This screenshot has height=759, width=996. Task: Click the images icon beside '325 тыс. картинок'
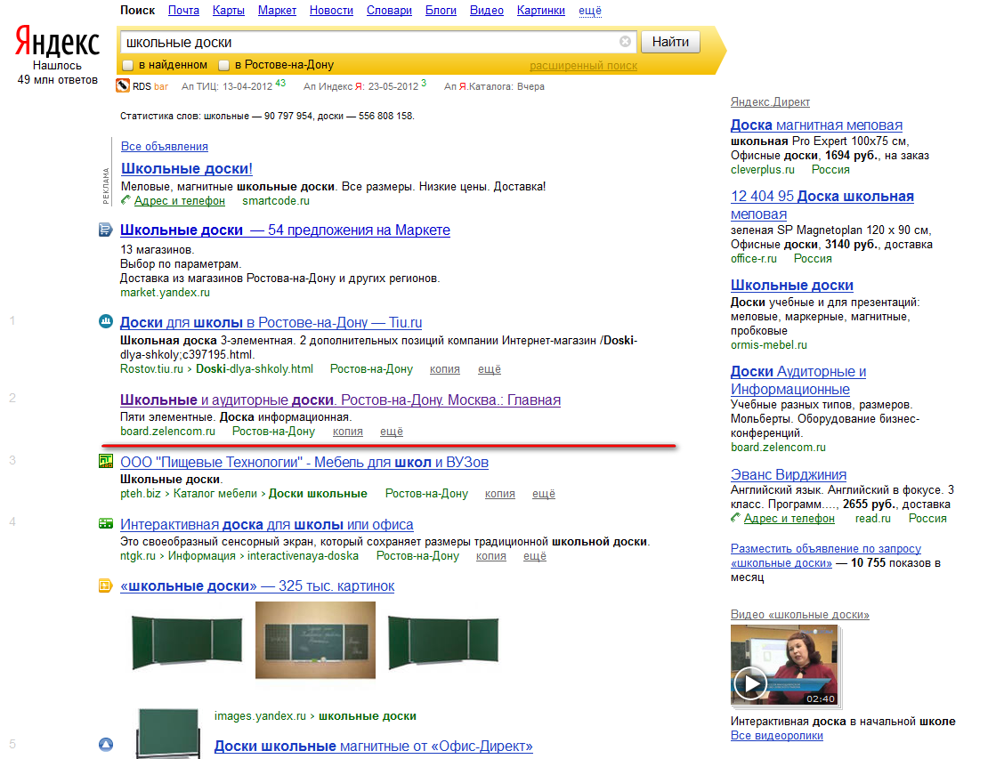click(x=105, y=585)
